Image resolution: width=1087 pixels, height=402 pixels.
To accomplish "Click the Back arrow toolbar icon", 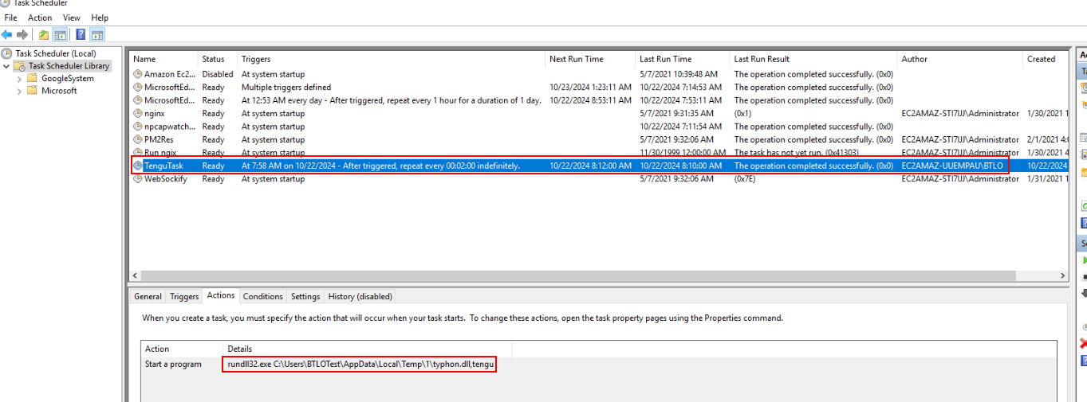I will [7, 34].
